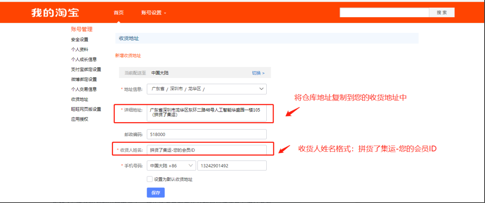Click the 新增收货地址 link
This screenshot has height=203, width=485.
coord(128,56)
